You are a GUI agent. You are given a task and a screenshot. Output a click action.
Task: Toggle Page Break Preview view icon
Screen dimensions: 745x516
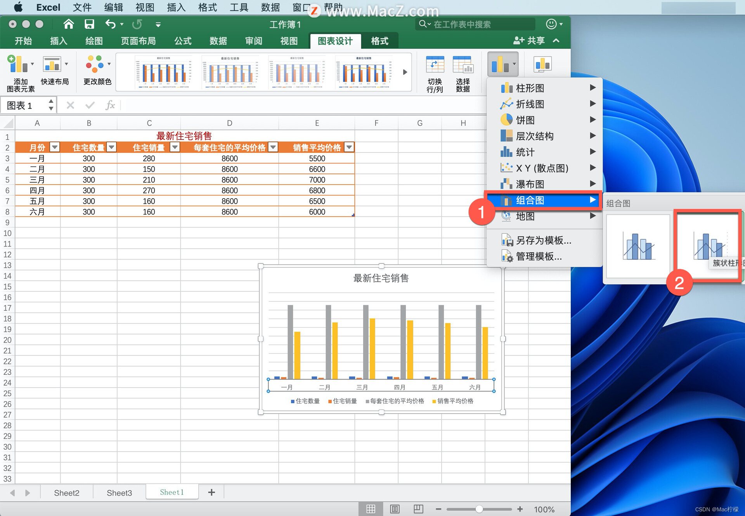[418, 509]
